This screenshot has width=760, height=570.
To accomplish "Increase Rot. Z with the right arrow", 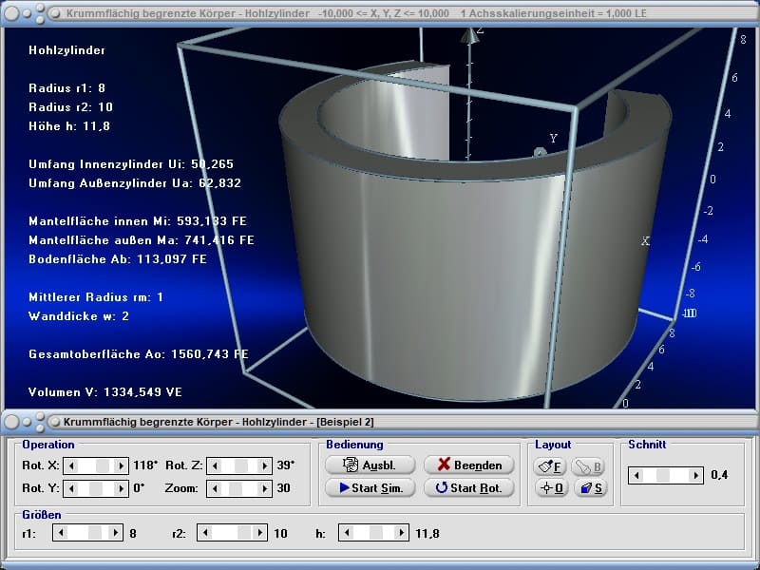I will tap(265, 465).
